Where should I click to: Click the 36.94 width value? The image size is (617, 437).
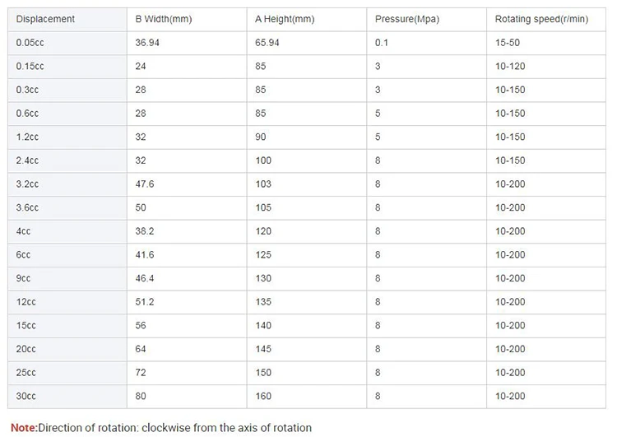147,43
